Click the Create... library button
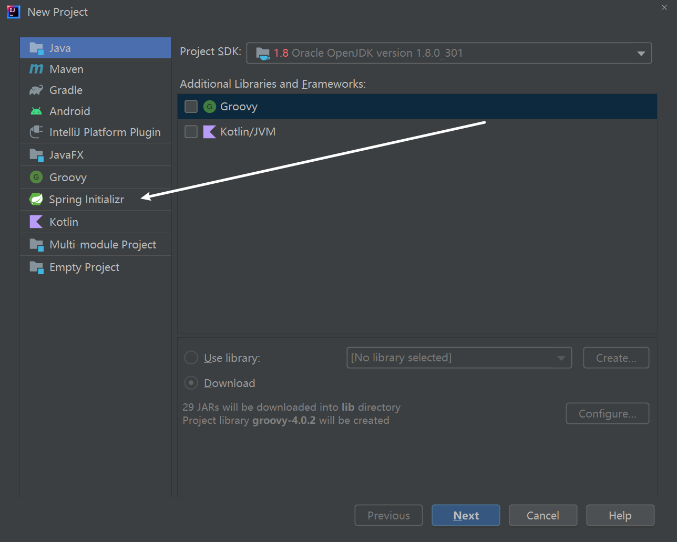This screenshot has height=542, width=677. [x=616, y=358]
